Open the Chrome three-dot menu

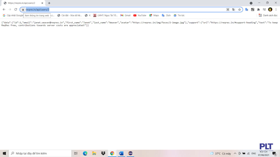point(276,10)
